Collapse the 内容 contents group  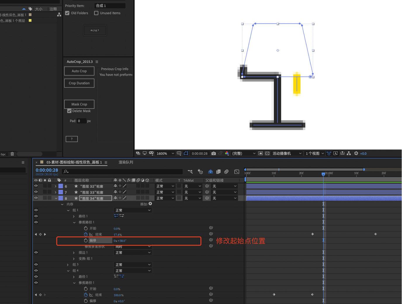(x=62, y=205)
